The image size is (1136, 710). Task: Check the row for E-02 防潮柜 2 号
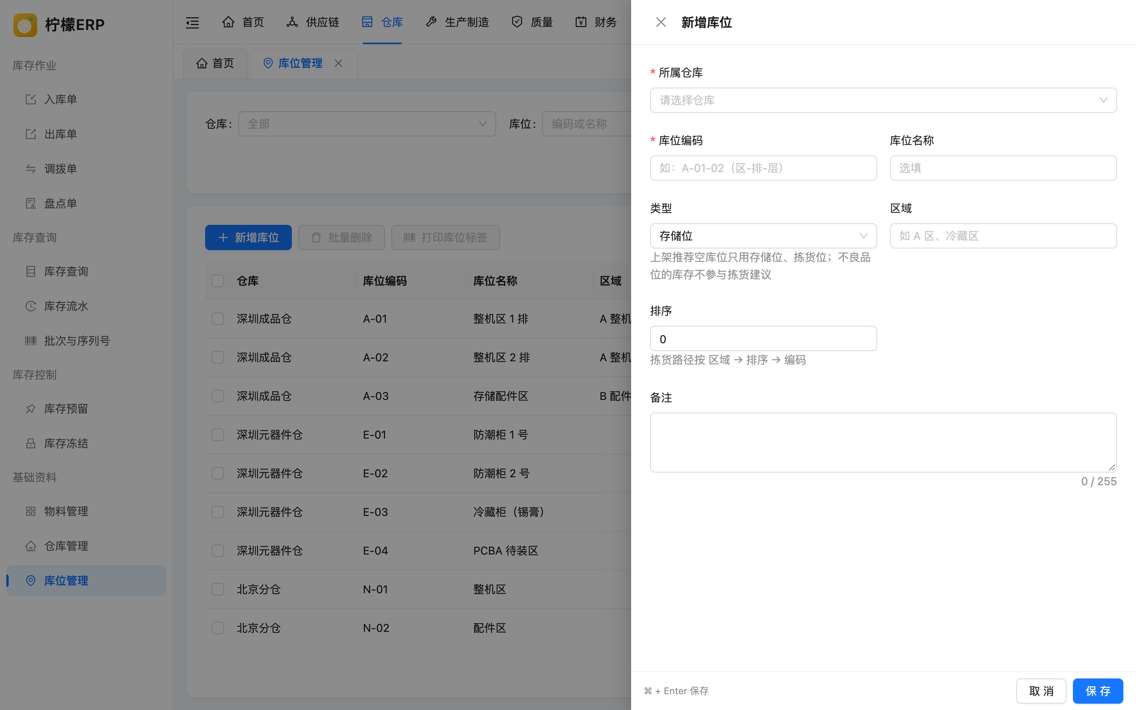(218, 473)
